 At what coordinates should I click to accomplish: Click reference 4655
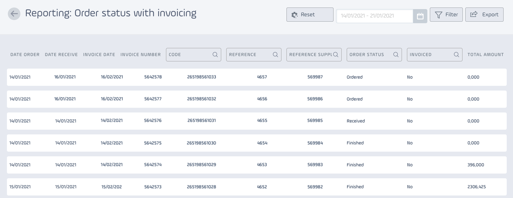(262, 121)
